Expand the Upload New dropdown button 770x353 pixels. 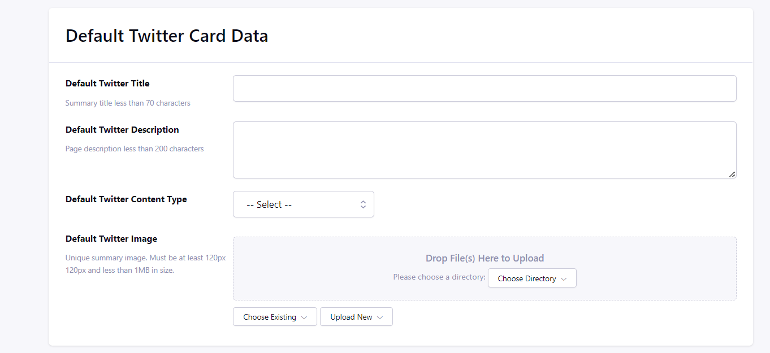[356, 317]
